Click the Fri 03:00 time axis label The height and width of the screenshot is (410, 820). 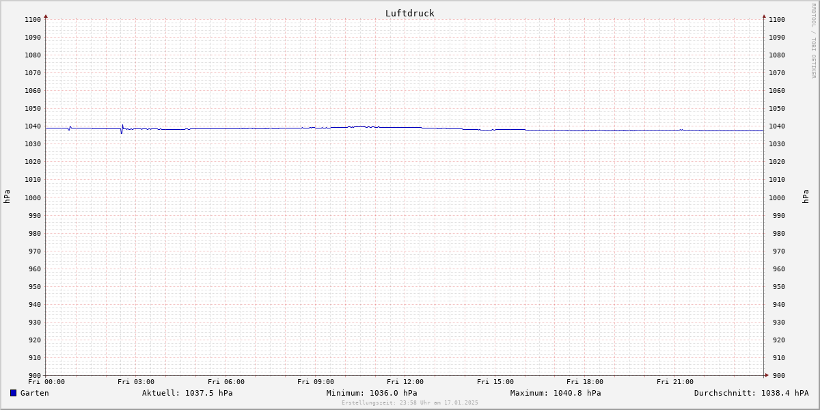pos(136,382)
